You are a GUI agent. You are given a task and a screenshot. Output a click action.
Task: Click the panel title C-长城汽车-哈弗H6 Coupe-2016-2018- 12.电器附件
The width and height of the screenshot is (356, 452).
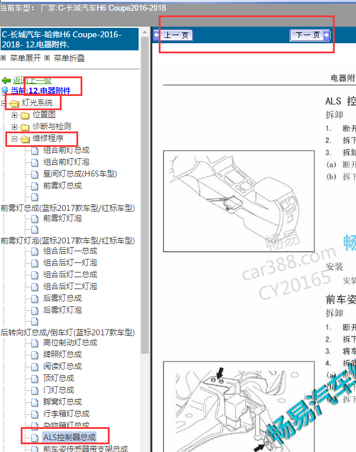69,39
